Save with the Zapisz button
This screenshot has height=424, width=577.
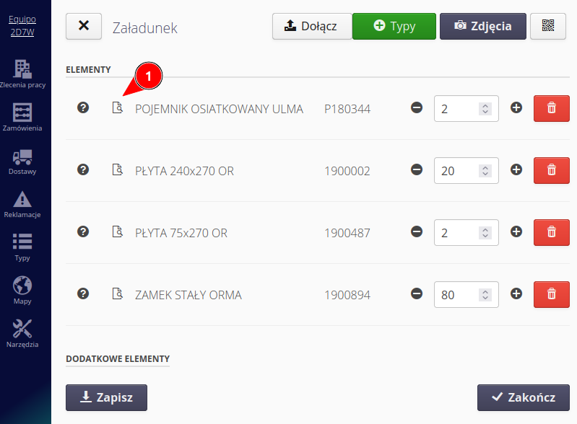point(106,397)
